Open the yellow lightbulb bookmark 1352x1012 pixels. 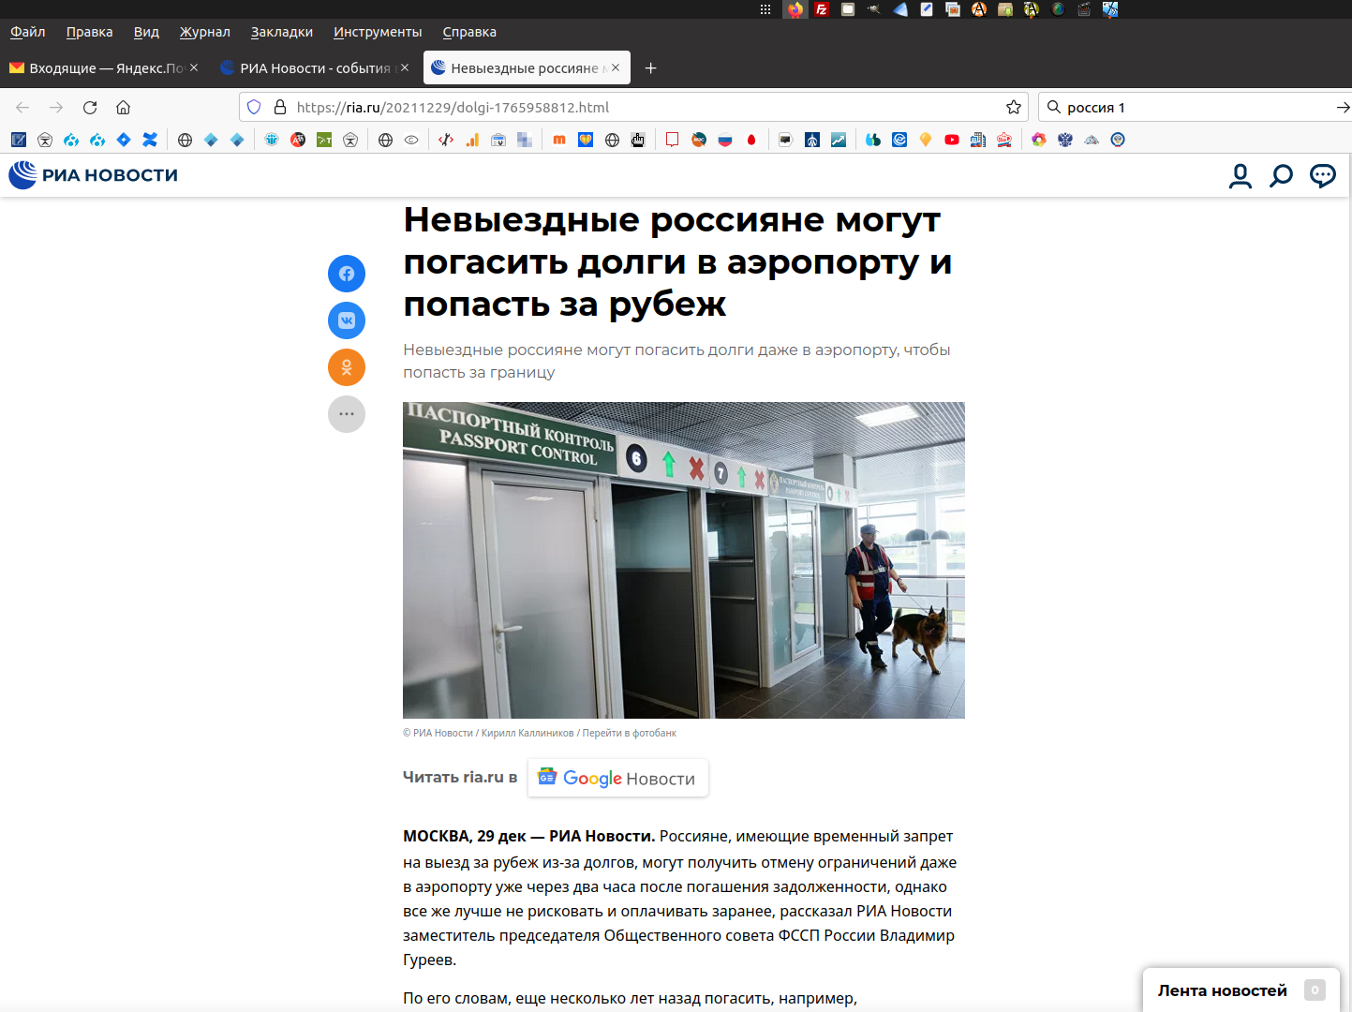coord(926,140)
